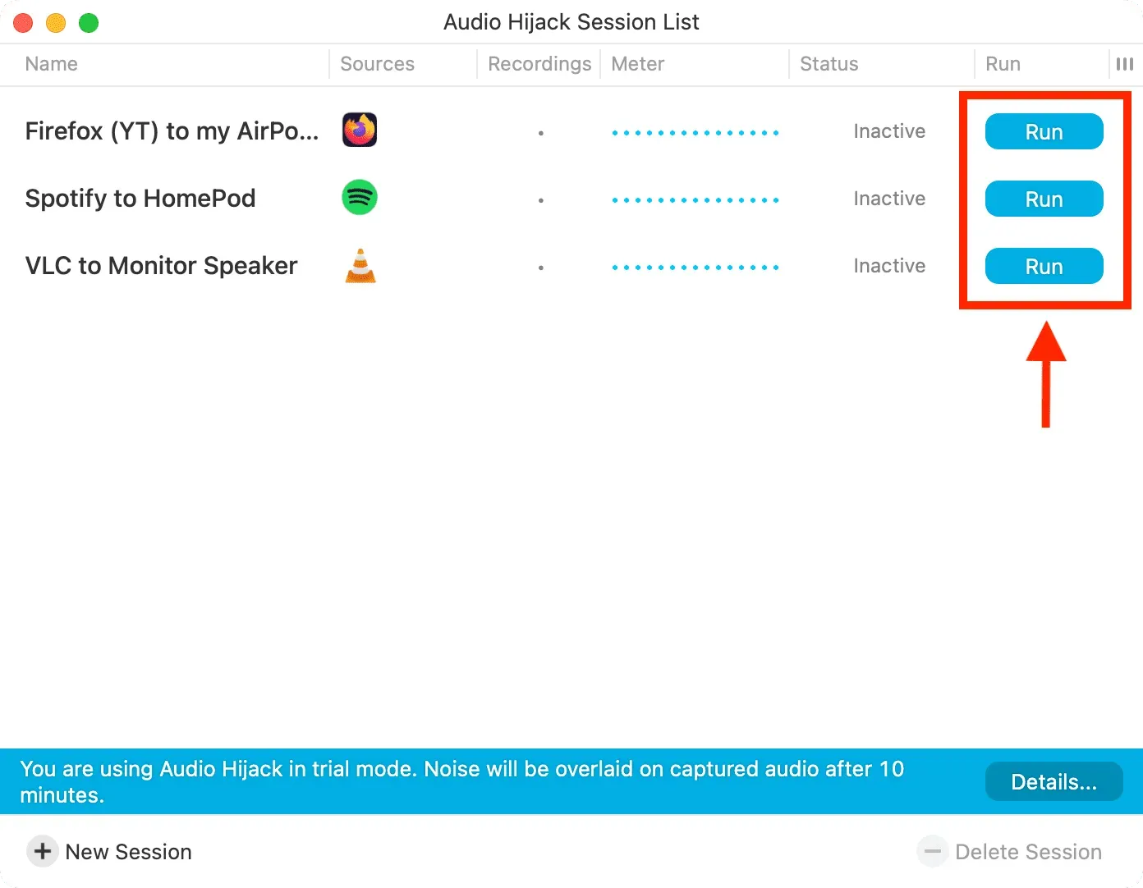Run the Spotify to HomePod session

(1044, 199)
